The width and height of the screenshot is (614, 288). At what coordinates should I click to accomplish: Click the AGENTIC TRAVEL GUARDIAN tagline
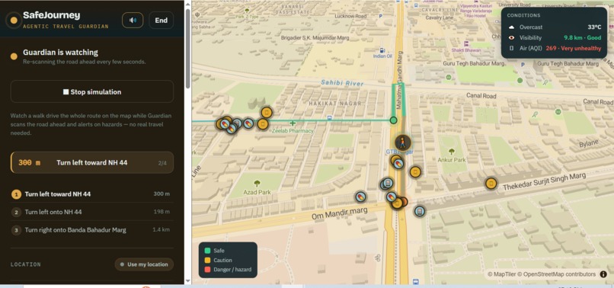pyautogui.click(x=66, y=27)
